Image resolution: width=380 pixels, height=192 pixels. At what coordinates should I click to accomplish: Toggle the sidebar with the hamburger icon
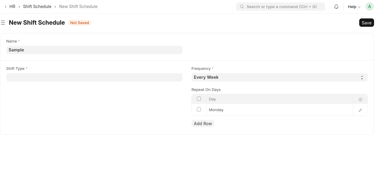[x=3, y=23]
